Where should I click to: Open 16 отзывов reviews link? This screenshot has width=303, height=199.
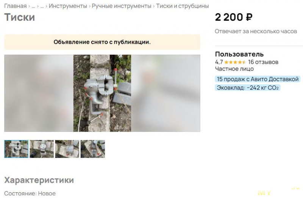(x=263, y=62)
